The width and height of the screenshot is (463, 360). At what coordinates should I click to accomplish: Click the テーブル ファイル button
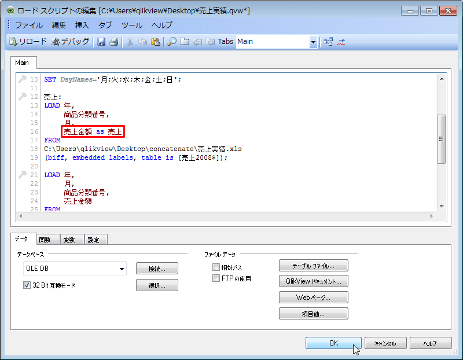tap(313, 266)
